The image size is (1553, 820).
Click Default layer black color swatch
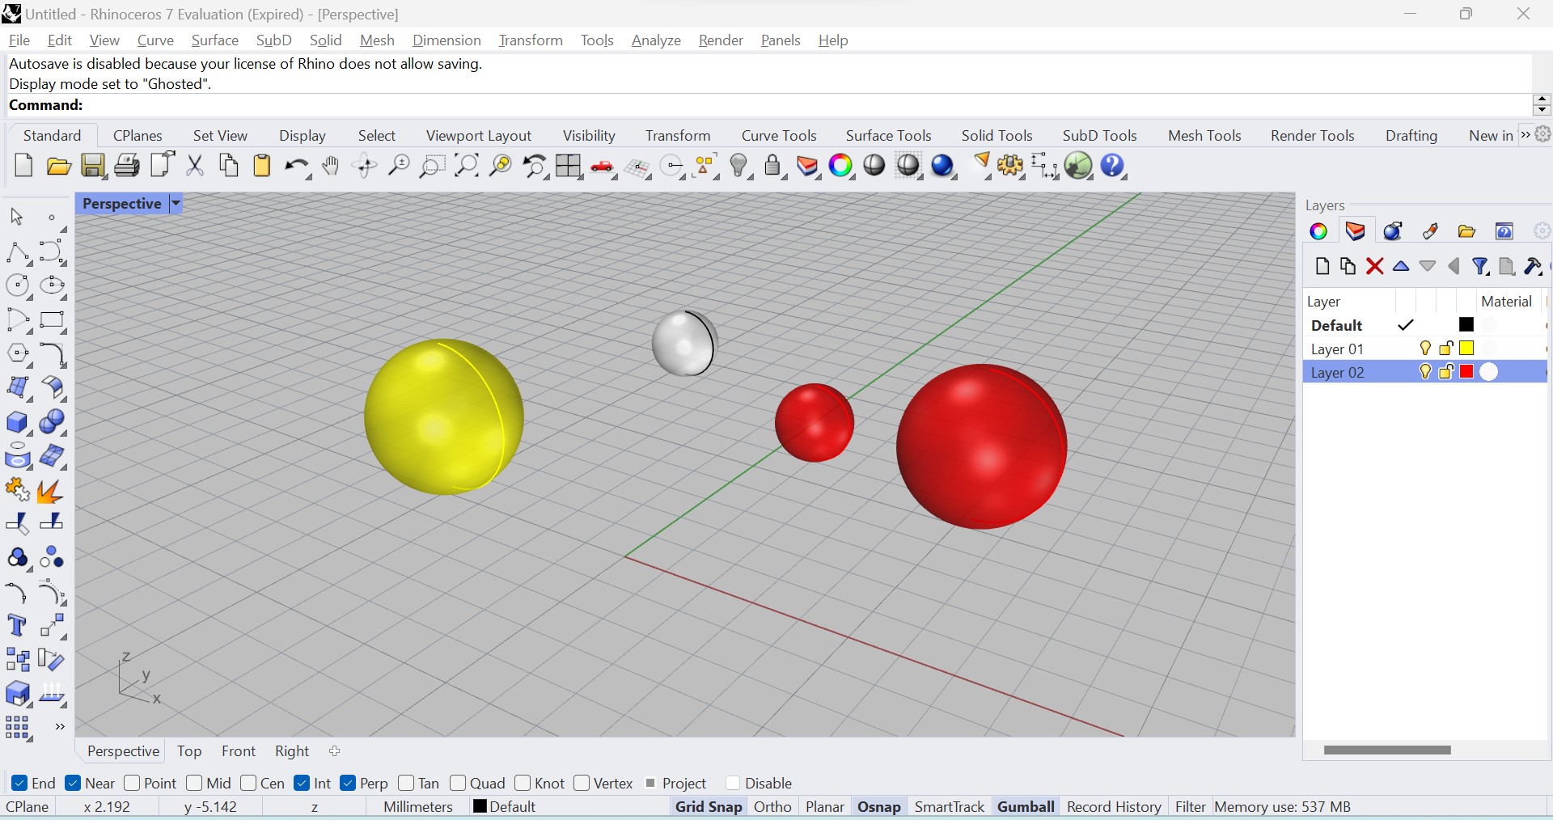(x=1467, y=325)
